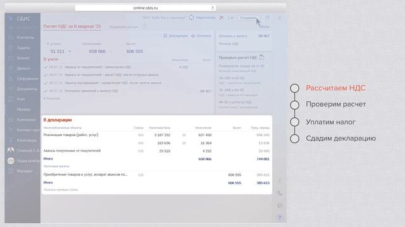Click the Декларация printer icon
Viewport: 405px width, 227px height.
[x=165, y=36]
